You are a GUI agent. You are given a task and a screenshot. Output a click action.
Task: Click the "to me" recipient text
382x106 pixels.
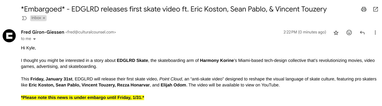point(26,39)
